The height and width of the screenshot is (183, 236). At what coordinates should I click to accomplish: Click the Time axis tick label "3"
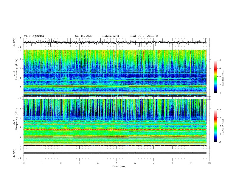(79, 163)
